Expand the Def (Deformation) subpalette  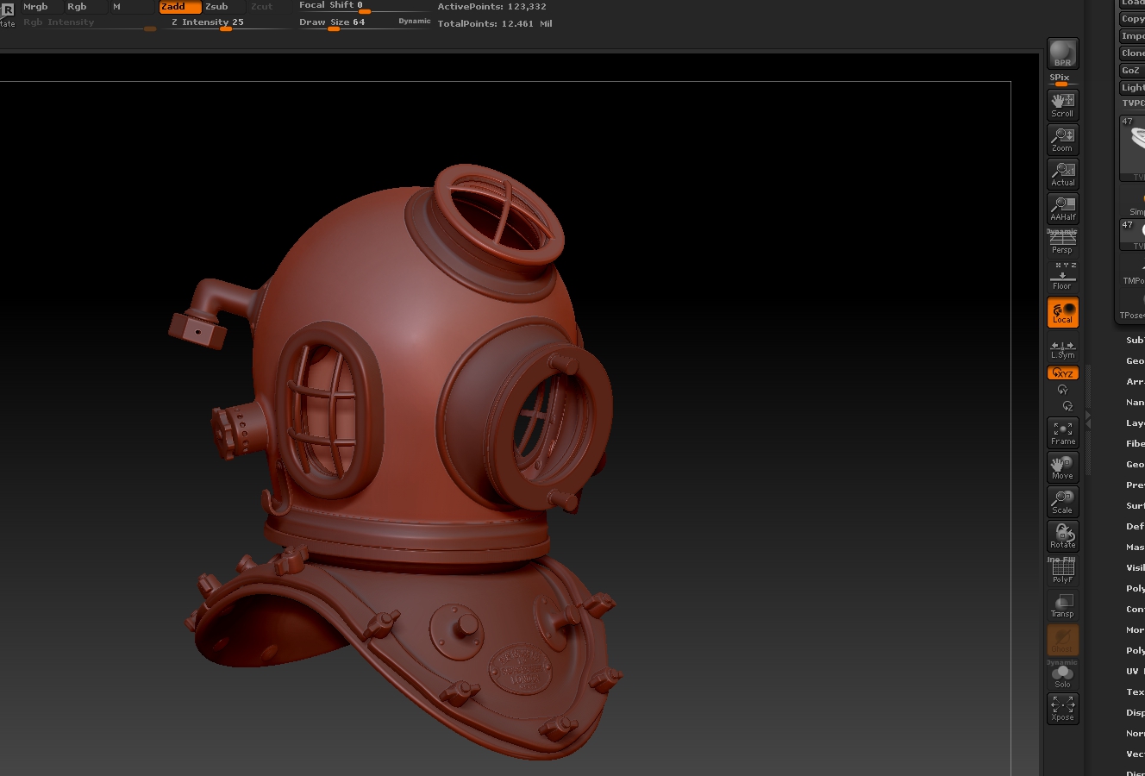[x=1135, y=526]
